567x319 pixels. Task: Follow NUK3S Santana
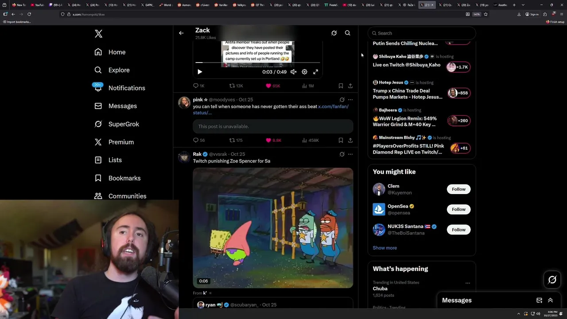point(458,230)
